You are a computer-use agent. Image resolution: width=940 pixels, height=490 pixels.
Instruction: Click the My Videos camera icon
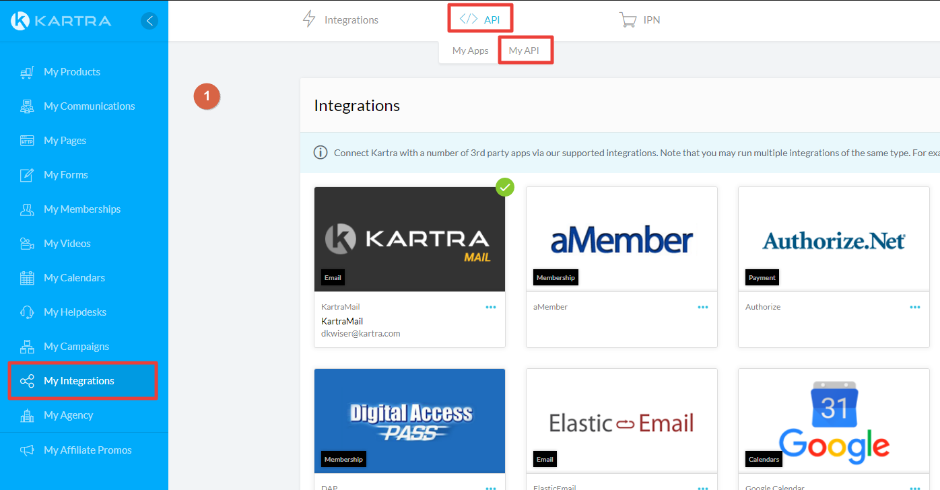click(x=27, y=244)
